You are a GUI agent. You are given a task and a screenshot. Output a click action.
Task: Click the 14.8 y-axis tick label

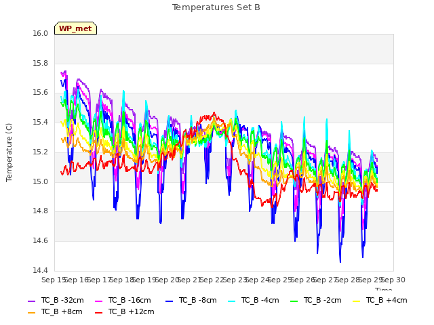click(41, 211)
